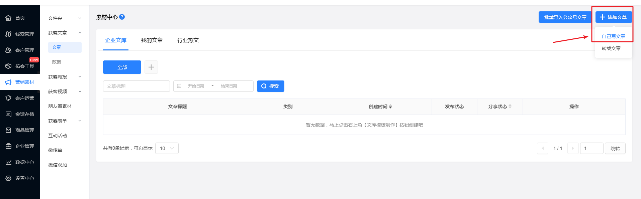Expand the 文件夹 menu chevron
This screenshot has height=199, width=641.
click(x=80, y=18)
